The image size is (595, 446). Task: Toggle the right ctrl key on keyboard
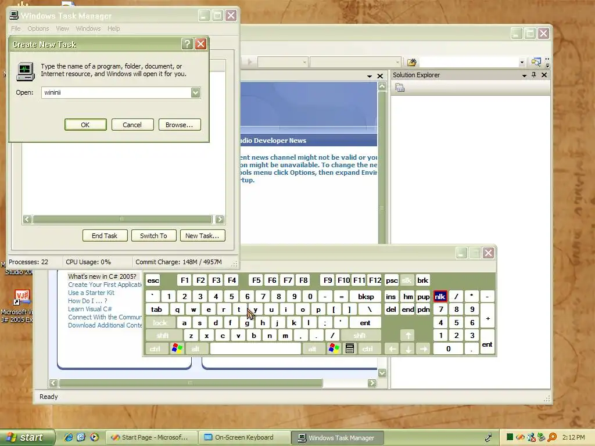(368, 348)
